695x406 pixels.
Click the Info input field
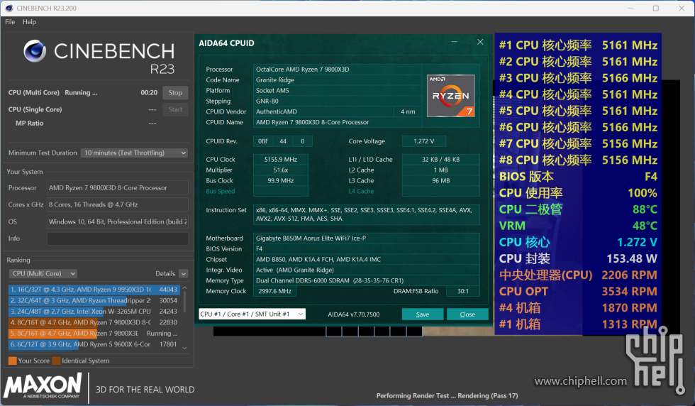click(118, 238)
